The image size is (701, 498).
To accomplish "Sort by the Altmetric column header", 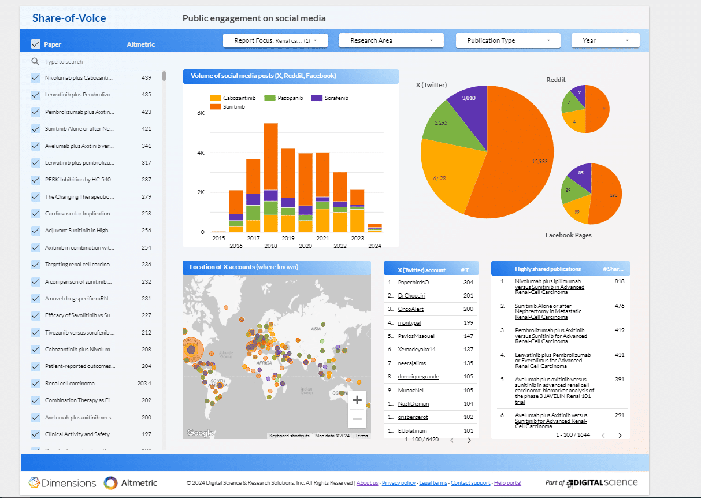I will tap(140, 44).
